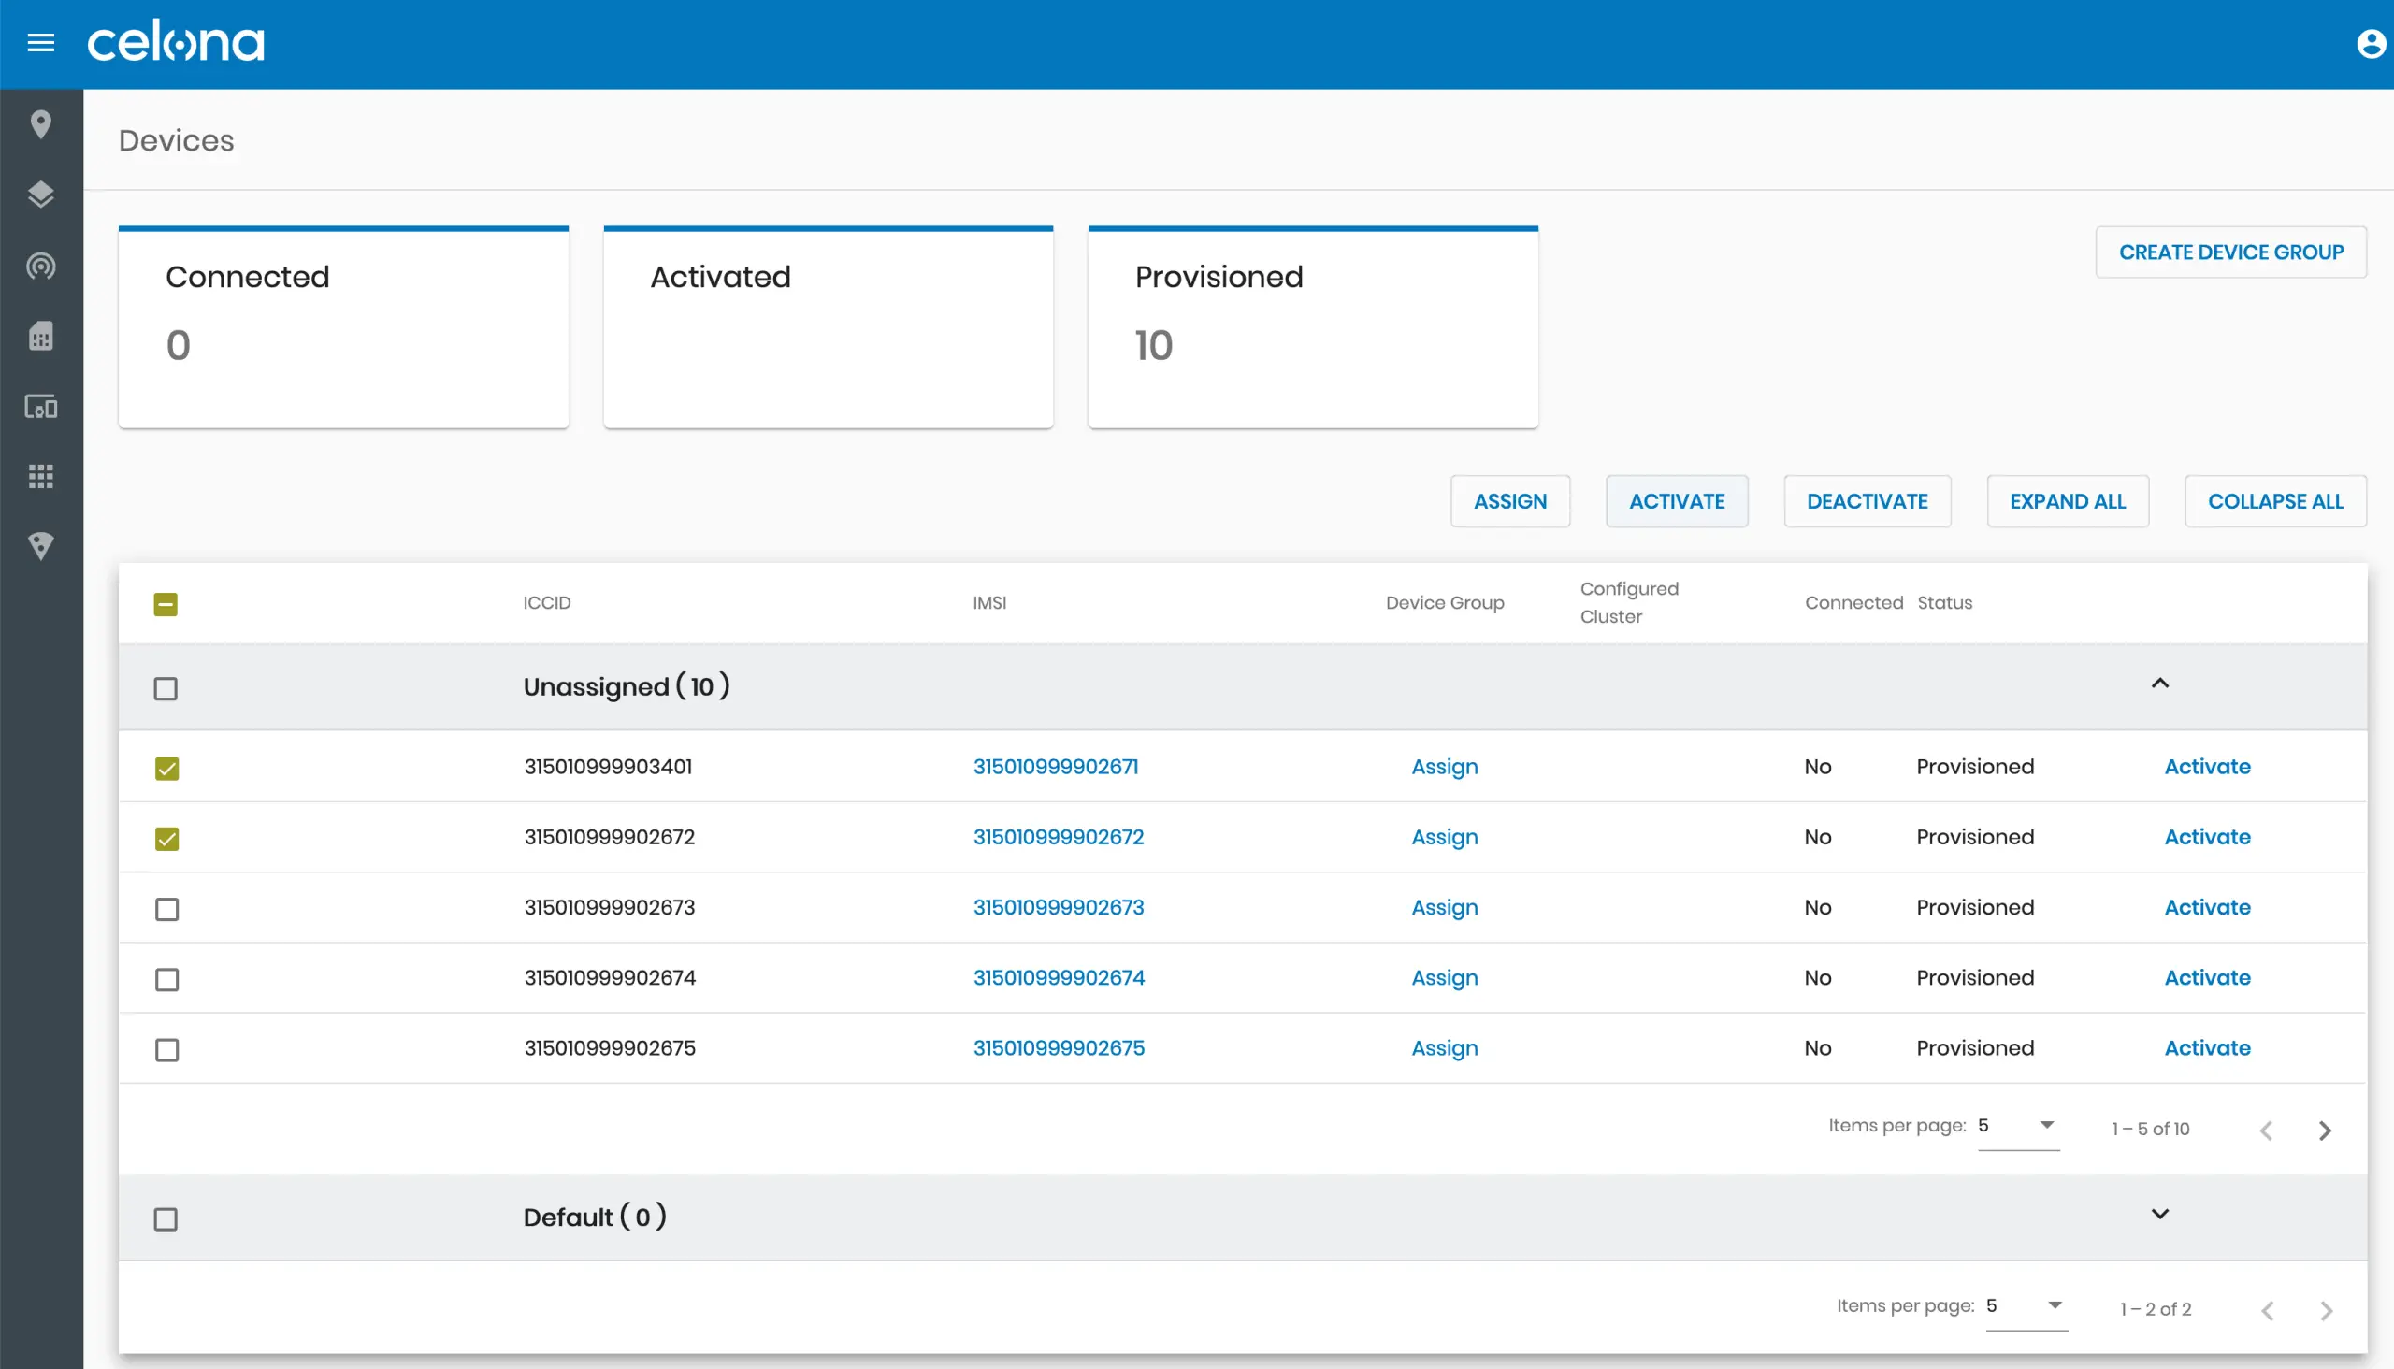2394x1369 pixels.
Task: Uncheck device row with ICCID 315010999902672
Action: coord(166,839)
